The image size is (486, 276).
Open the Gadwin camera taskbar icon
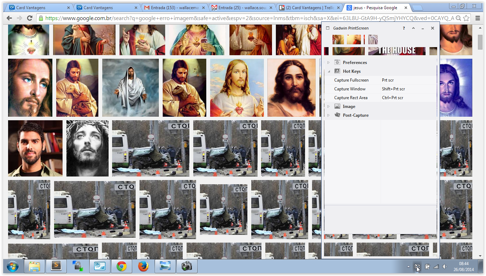(187, 267)
